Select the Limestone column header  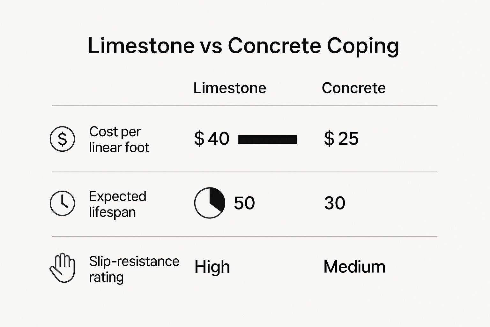coord(230,88)
